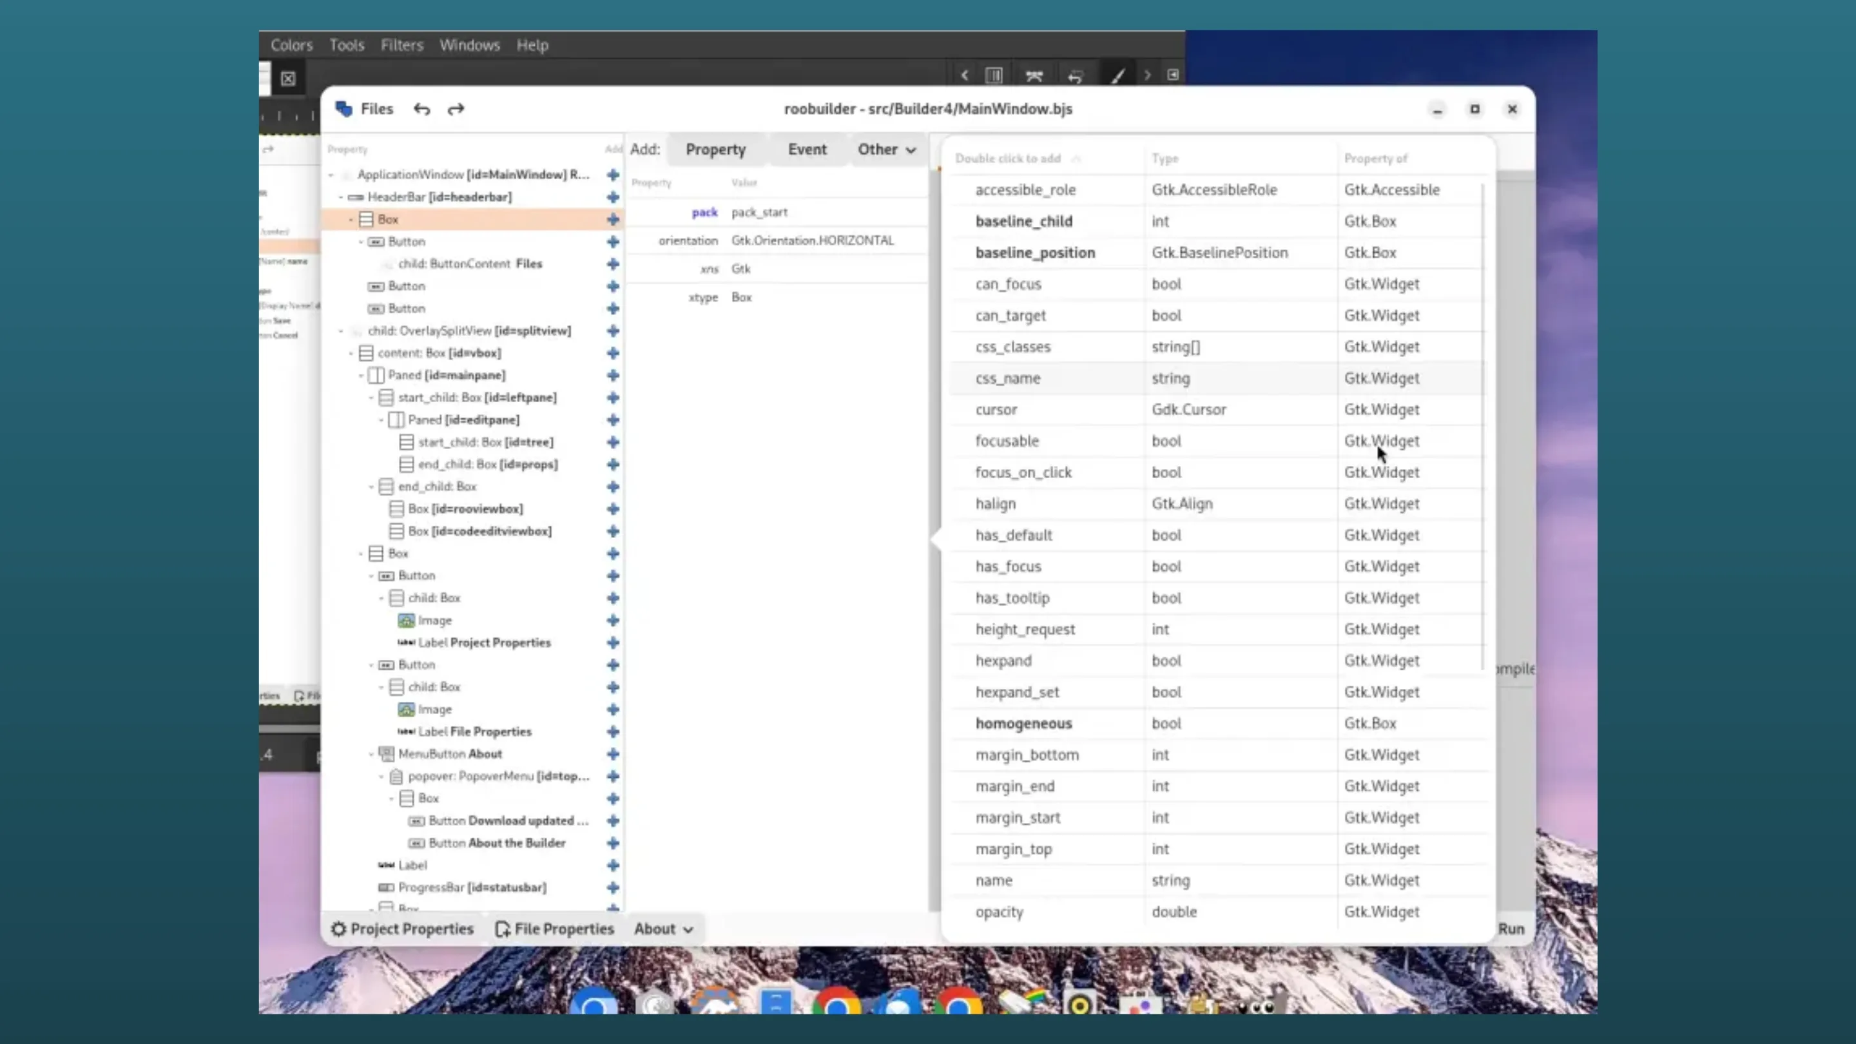Collapse the OverlaySplitView splitview node

coord(342,331)
